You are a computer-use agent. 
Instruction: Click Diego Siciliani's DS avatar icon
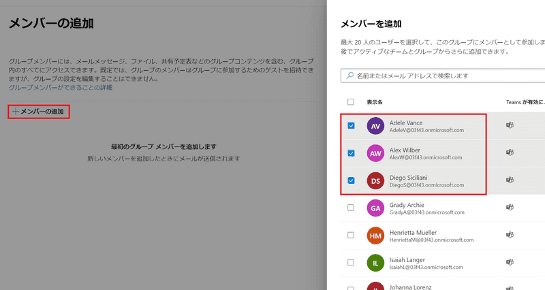coord(375,180)
